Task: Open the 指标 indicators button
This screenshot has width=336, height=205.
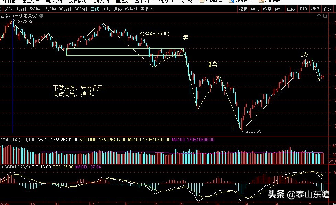Action: [244, 9]
